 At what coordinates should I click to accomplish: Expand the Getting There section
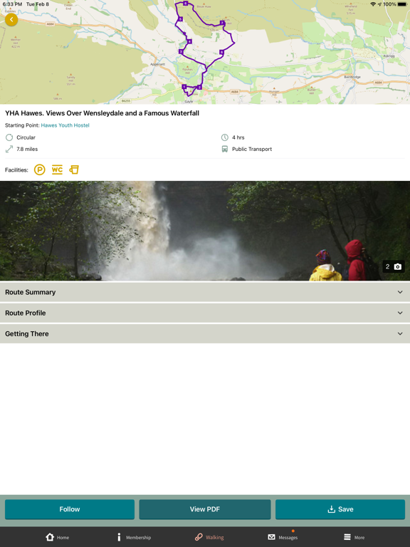pyautogui.click(x=205, y=334)
